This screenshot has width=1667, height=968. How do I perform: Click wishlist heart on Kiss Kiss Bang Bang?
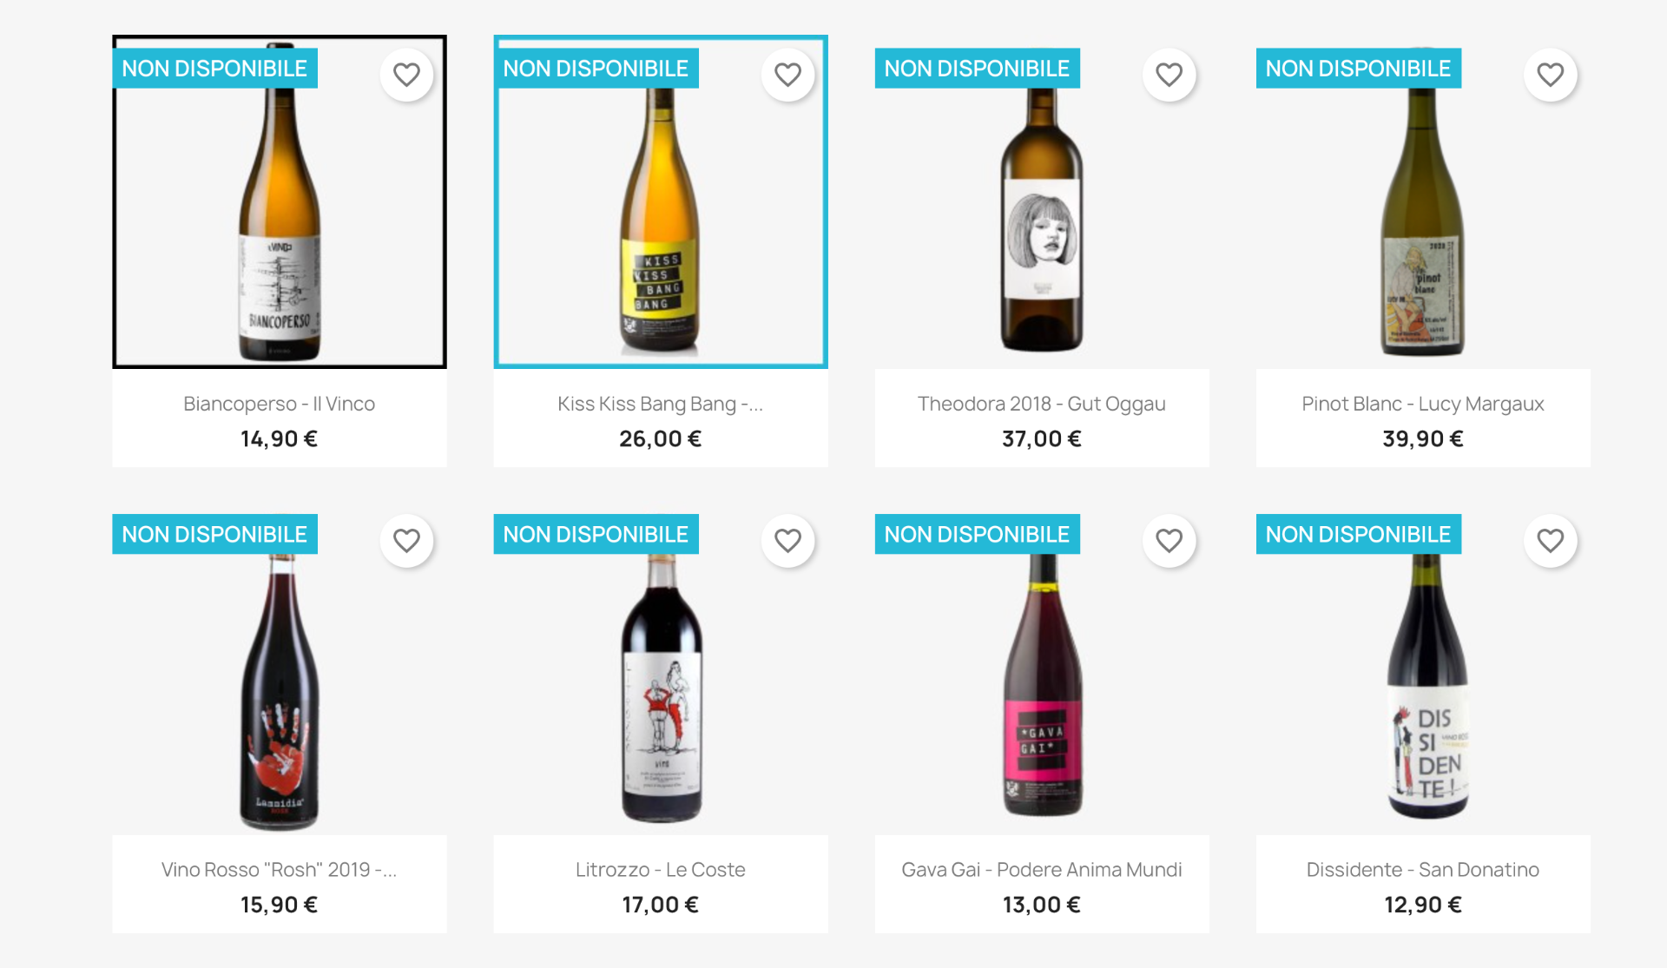pos(787,75)
